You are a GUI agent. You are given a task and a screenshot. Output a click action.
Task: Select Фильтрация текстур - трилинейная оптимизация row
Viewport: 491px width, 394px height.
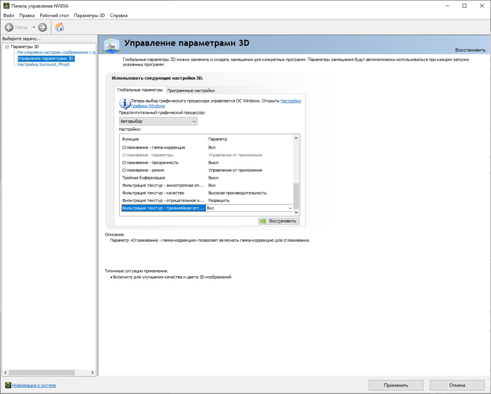[x=207, y=208]
